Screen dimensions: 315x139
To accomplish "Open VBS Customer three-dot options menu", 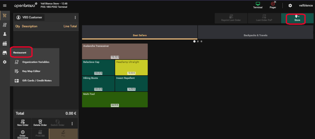I will tap(75, 17).
